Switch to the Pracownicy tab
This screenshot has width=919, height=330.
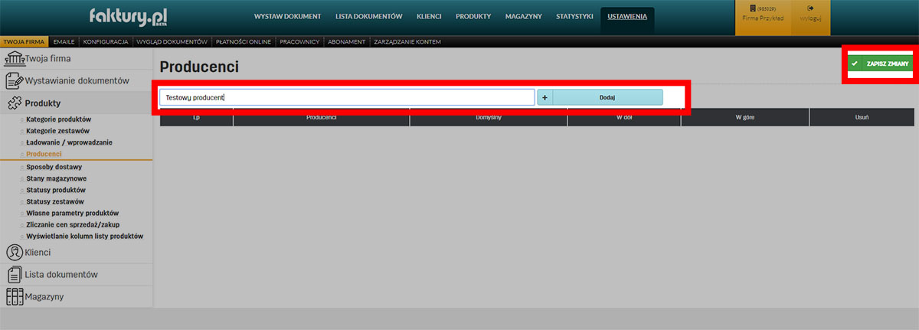[299, 41]
